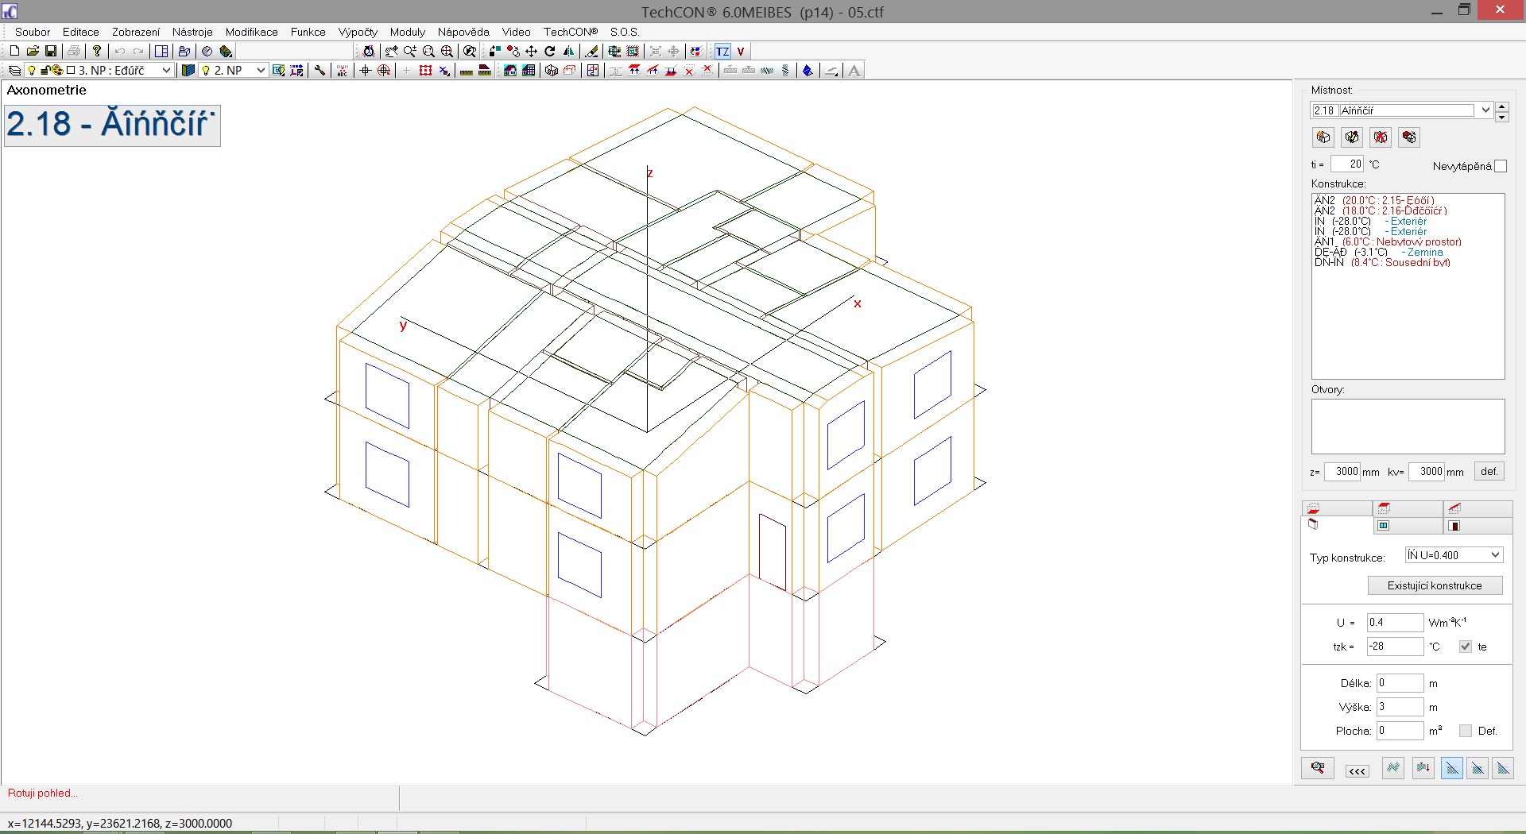Click the rotate view arrow icon
The height and width of the screenshot is (834, 1526).
click(x=550, y=51)
